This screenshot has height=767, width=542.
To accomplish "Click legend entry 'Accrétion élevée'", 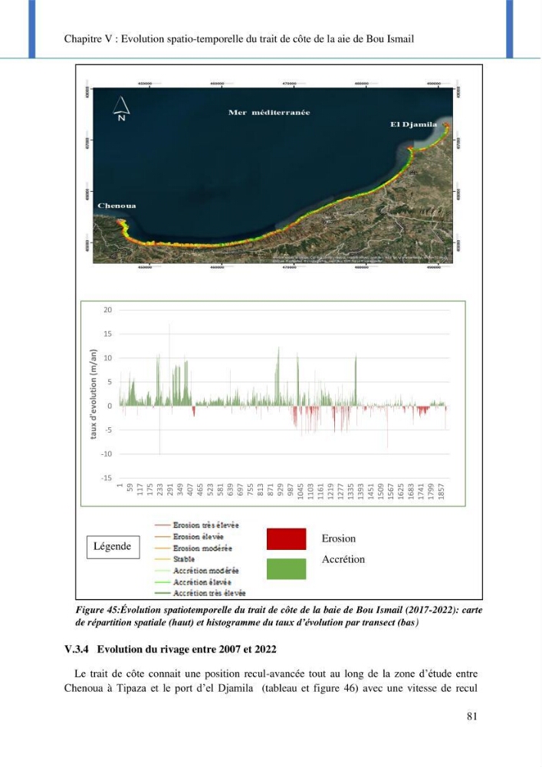I will click(x=193, y=582).
